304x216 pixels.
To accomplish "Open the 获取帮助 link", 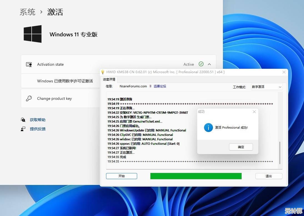I will [x=38, y=120].
